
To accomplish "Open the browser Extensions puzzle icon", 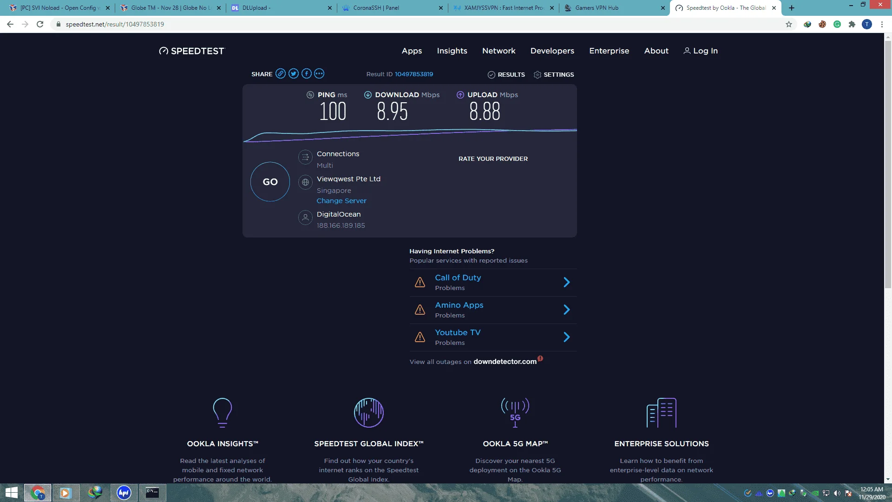I will point(852,24).
